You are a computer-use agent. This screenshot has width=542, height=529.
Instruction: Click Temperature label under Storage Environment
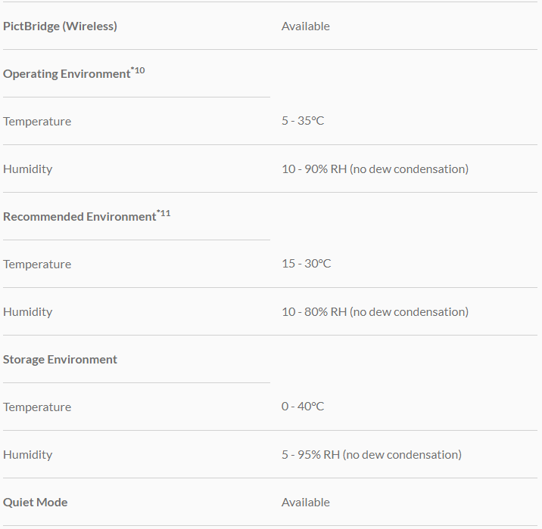(37, 407)
